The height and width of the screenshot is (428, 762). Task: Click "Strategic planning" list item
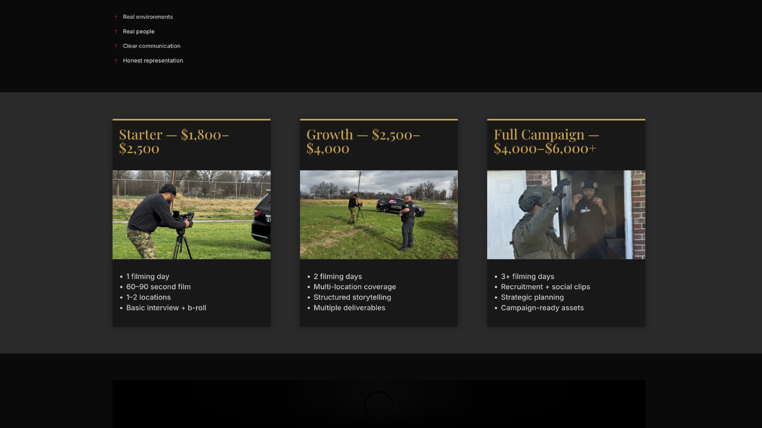532,297
